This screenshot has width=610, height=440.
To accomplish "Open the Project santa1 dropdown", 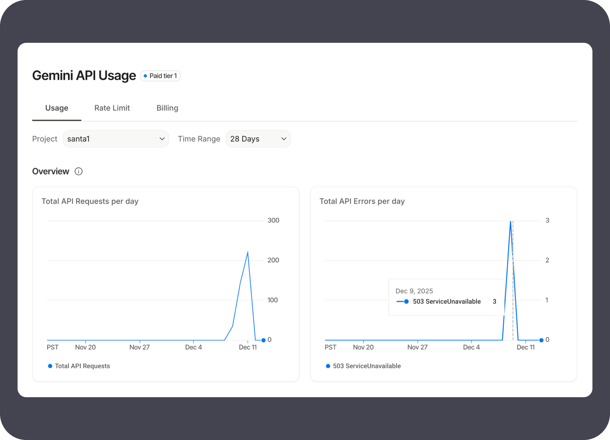I will tap(116, 139).
